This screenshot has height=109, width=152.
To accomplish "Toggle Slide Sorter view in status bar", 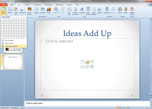I will point(120,108).
